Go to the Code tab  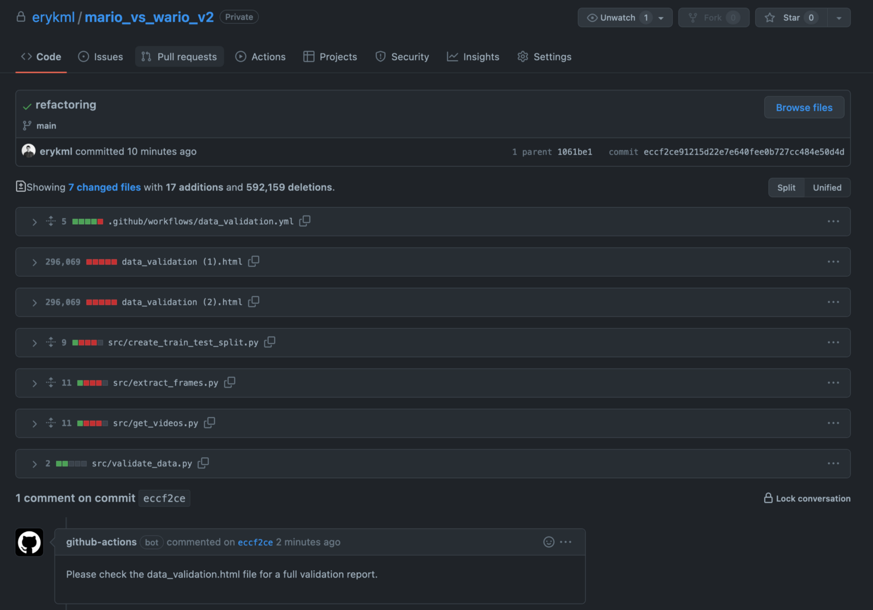(x=41, y=57)
